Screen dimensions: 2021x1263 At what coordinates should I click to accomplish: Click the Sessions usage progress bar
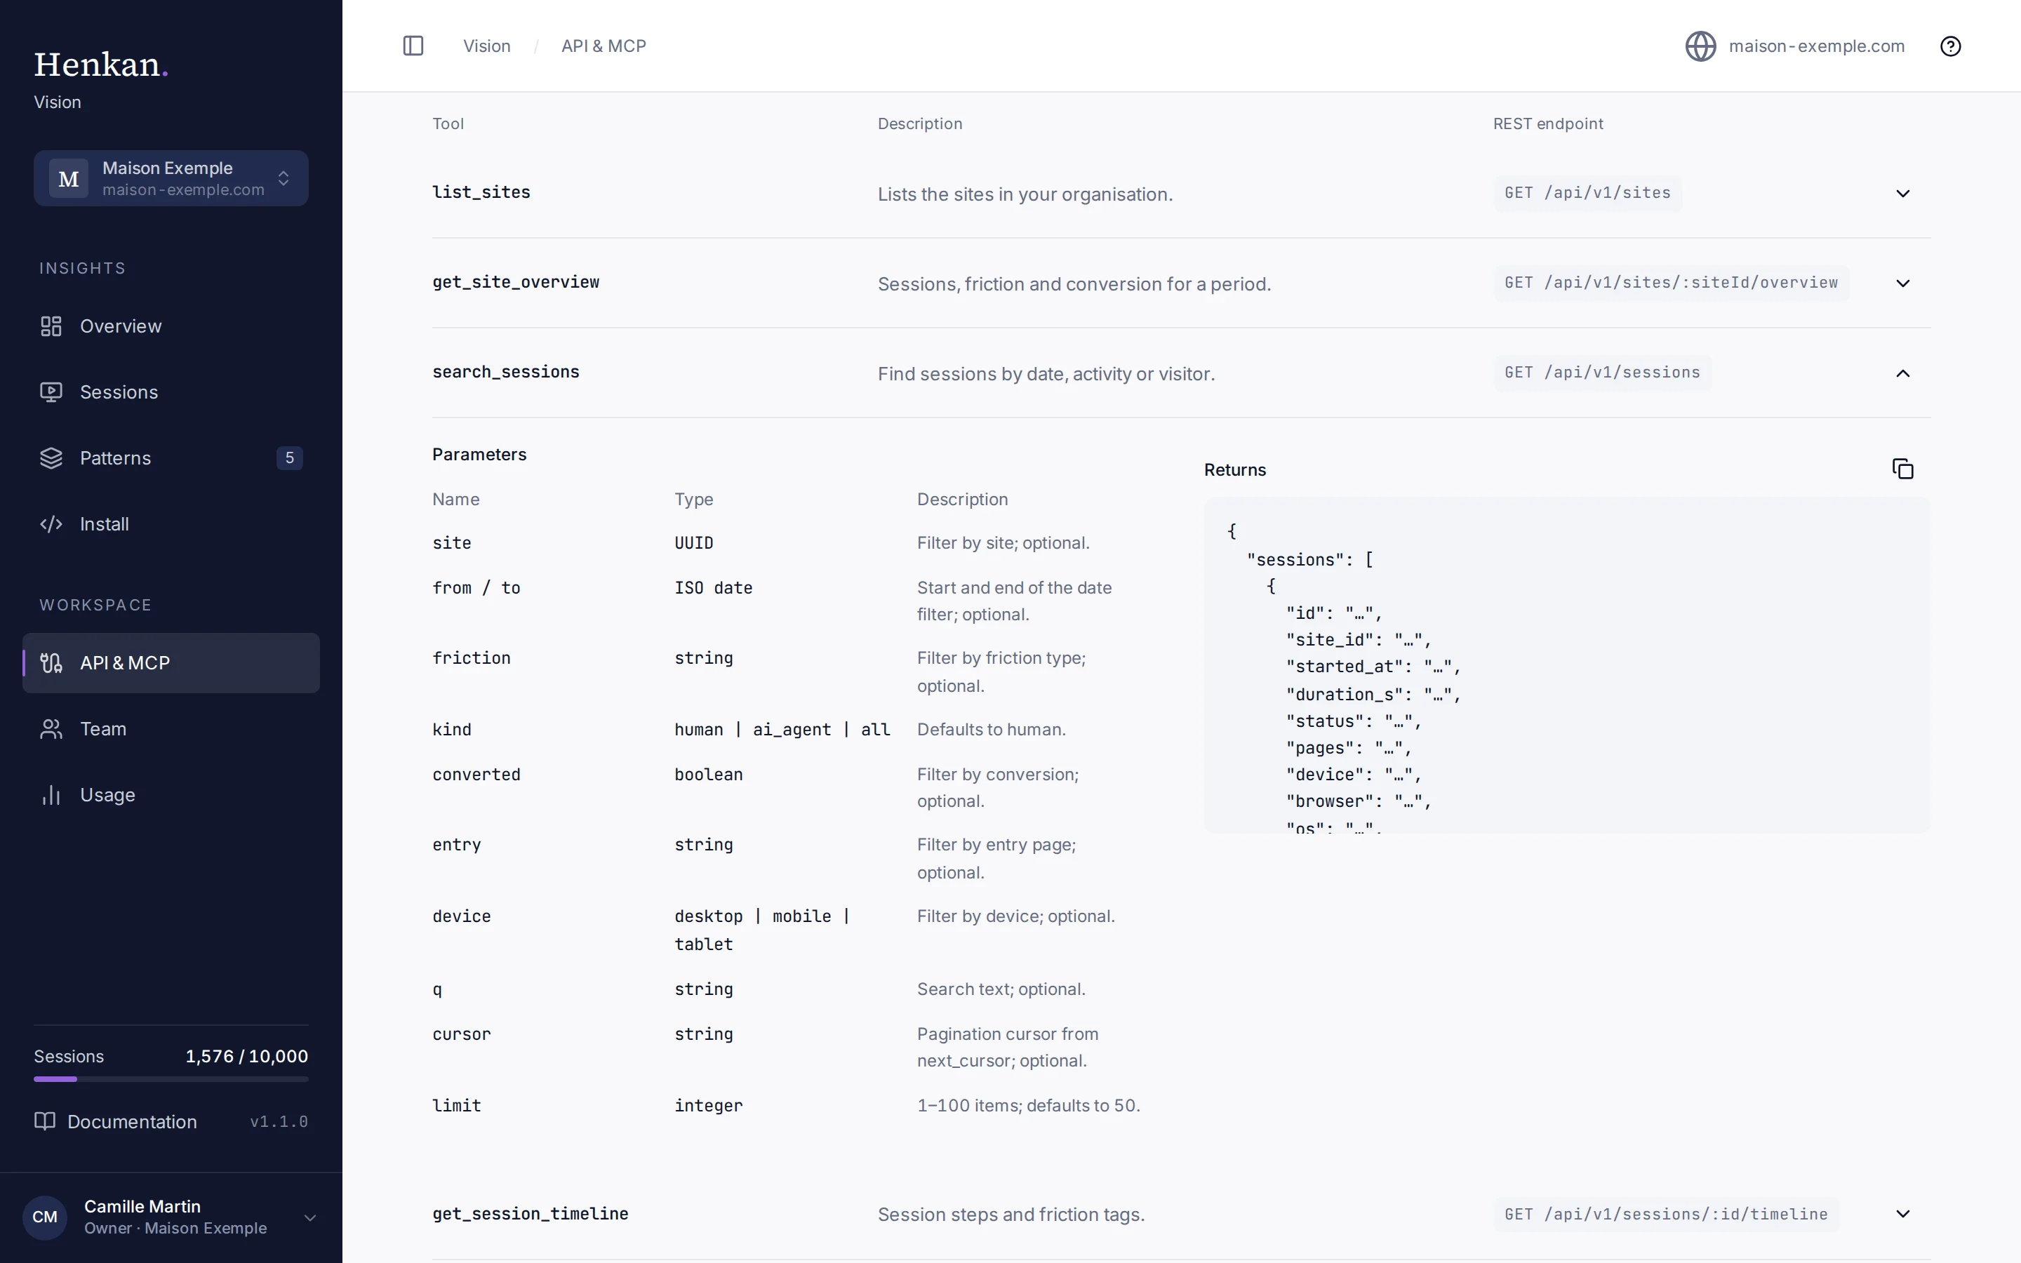pos(171,1079)
